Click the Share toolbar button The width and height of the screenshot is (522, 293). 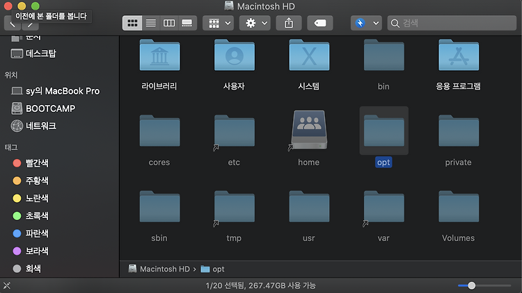coord(289,23)
